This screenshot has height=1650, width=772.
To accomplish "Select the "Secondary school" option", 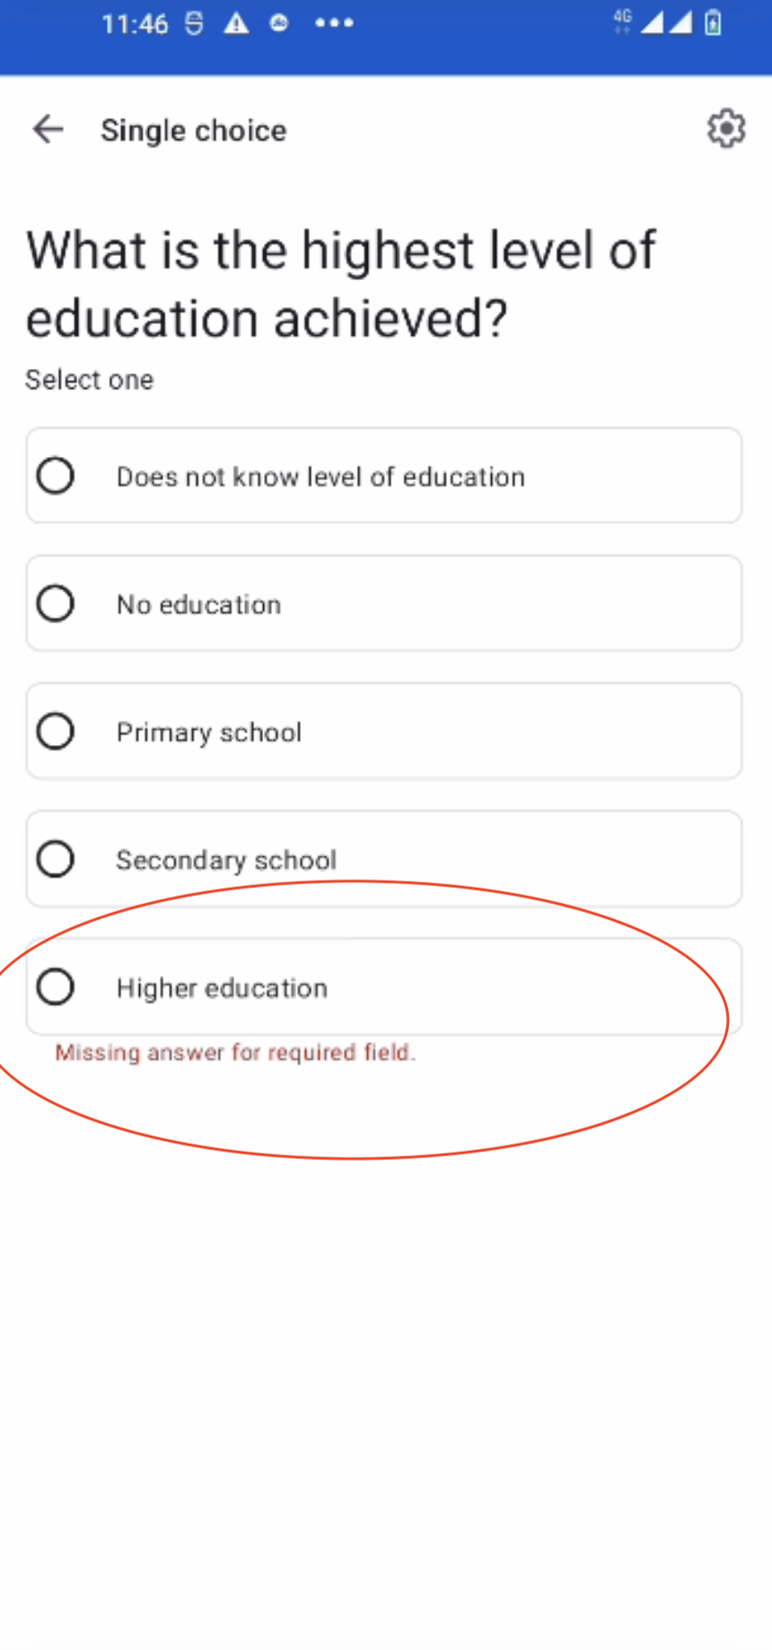I will click(55, 858).
